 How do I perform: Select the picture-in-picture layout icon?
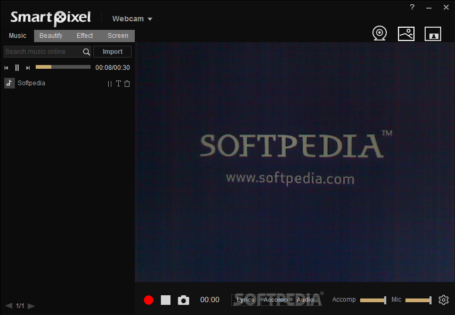pos(433,34)
